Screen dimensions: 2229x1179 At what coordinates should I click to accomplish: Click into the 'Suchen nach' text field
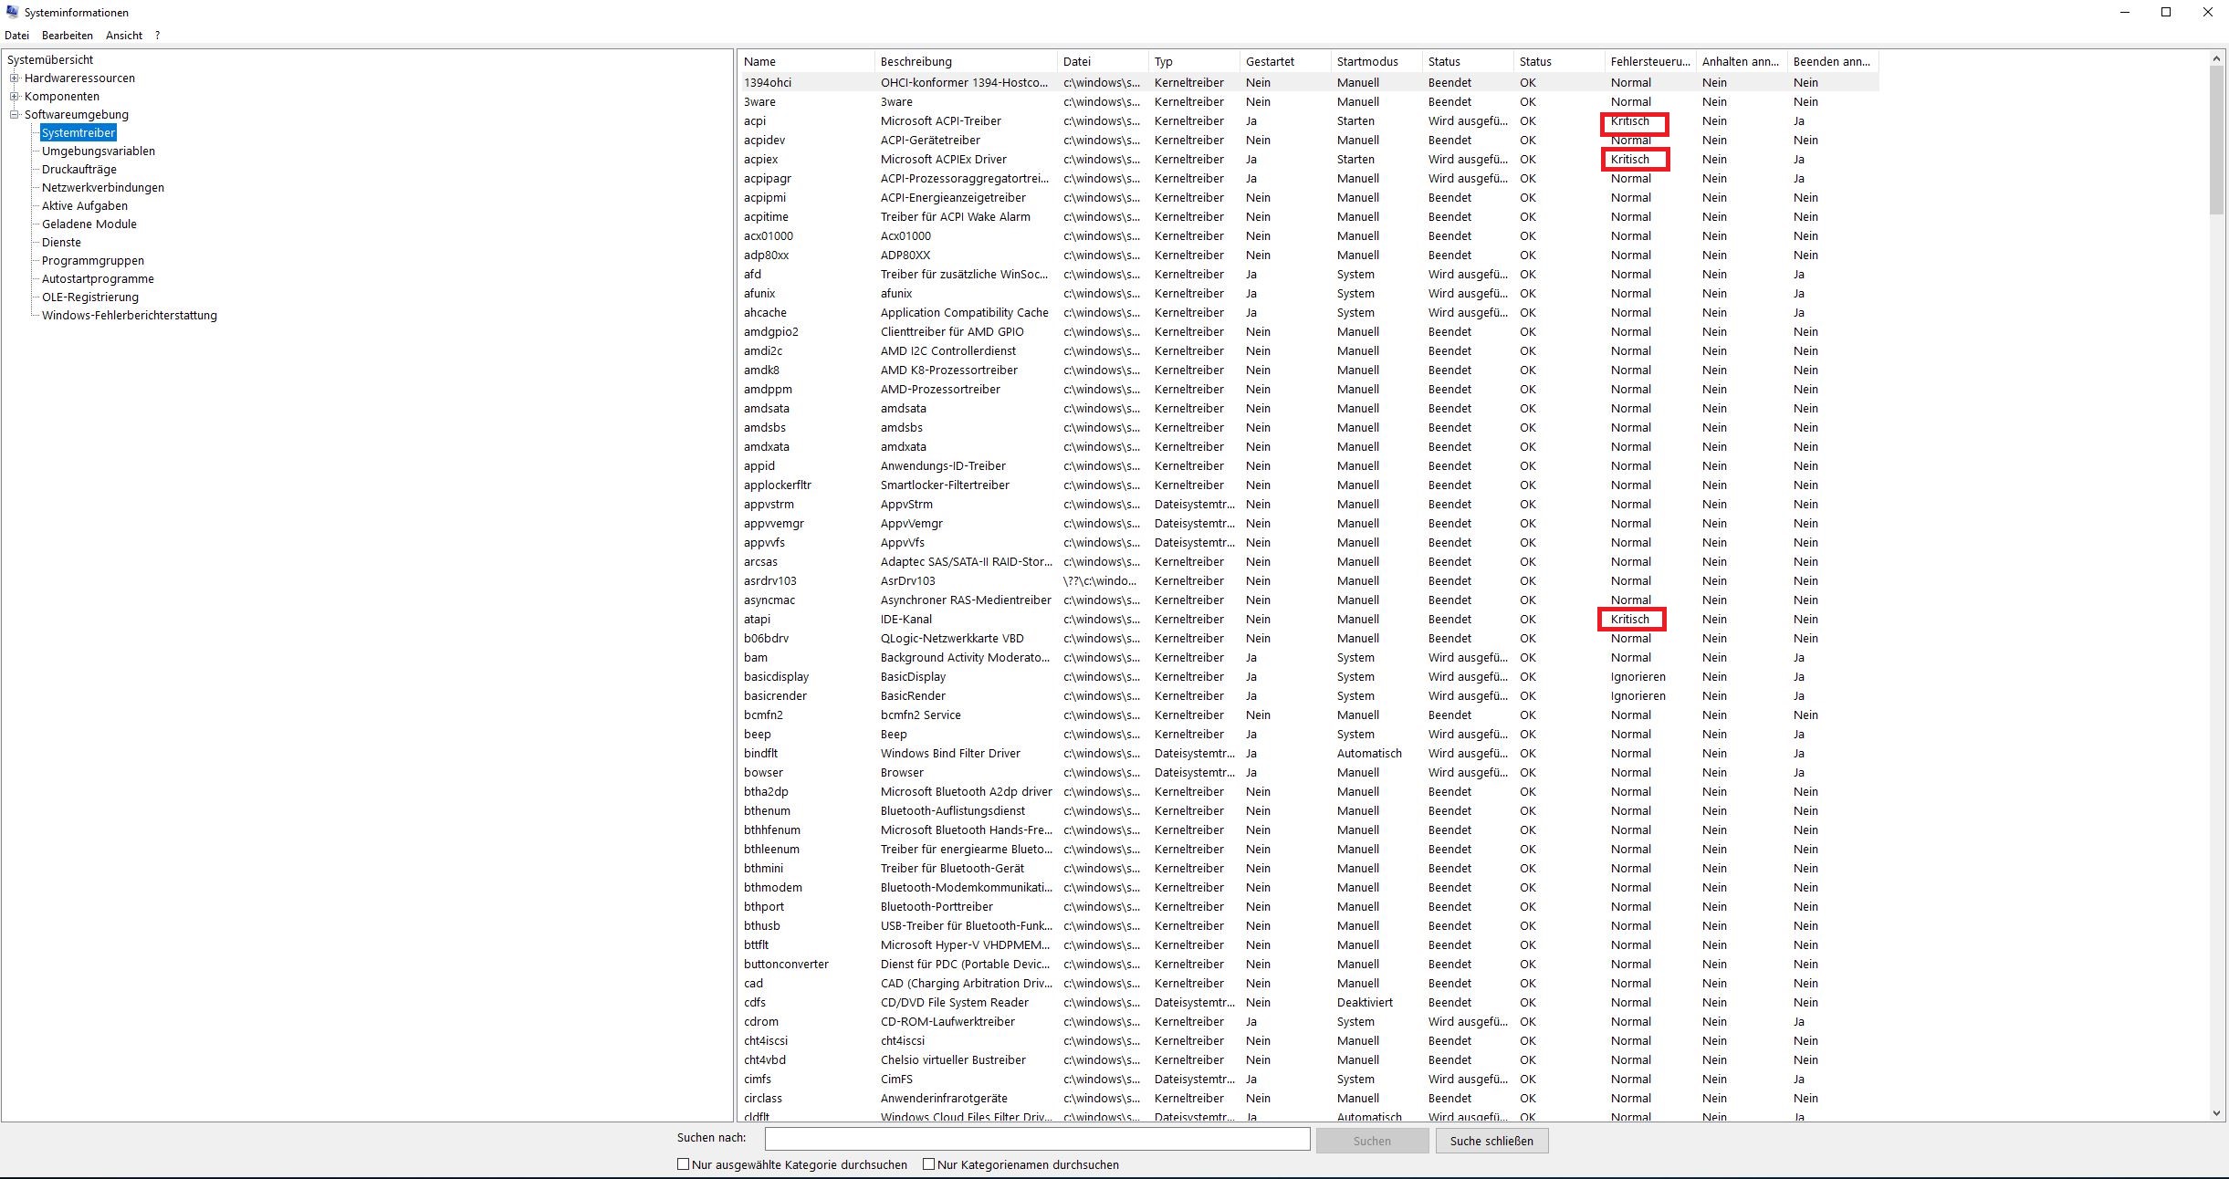click(1037, 1139)
